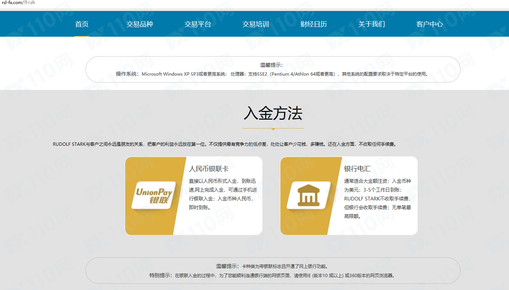Viewport: 509px width, 290px height.
Task: Click the bank building icon
Action: point(309,196)
